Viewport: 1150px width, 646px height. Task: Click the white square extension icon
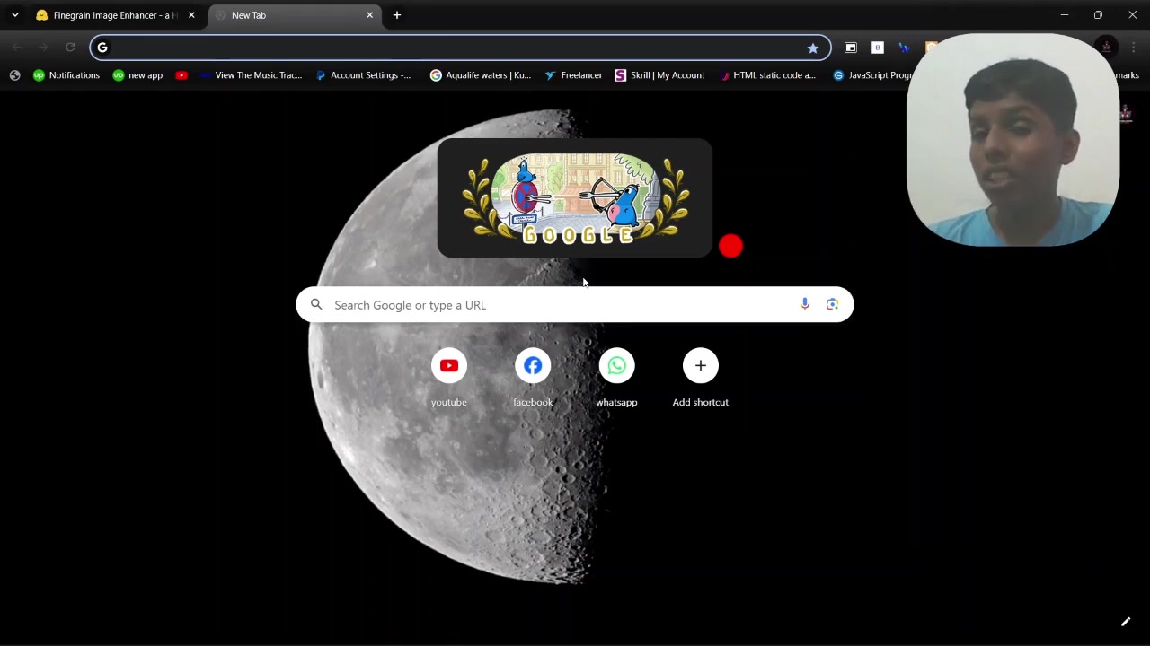tap(878, 48)
